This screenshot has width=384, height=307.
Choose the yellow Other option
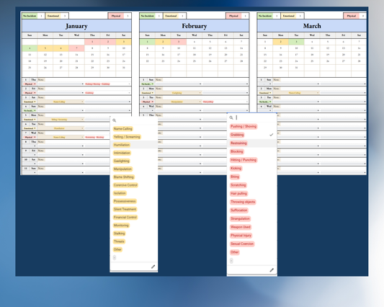[x=117, y=249]
